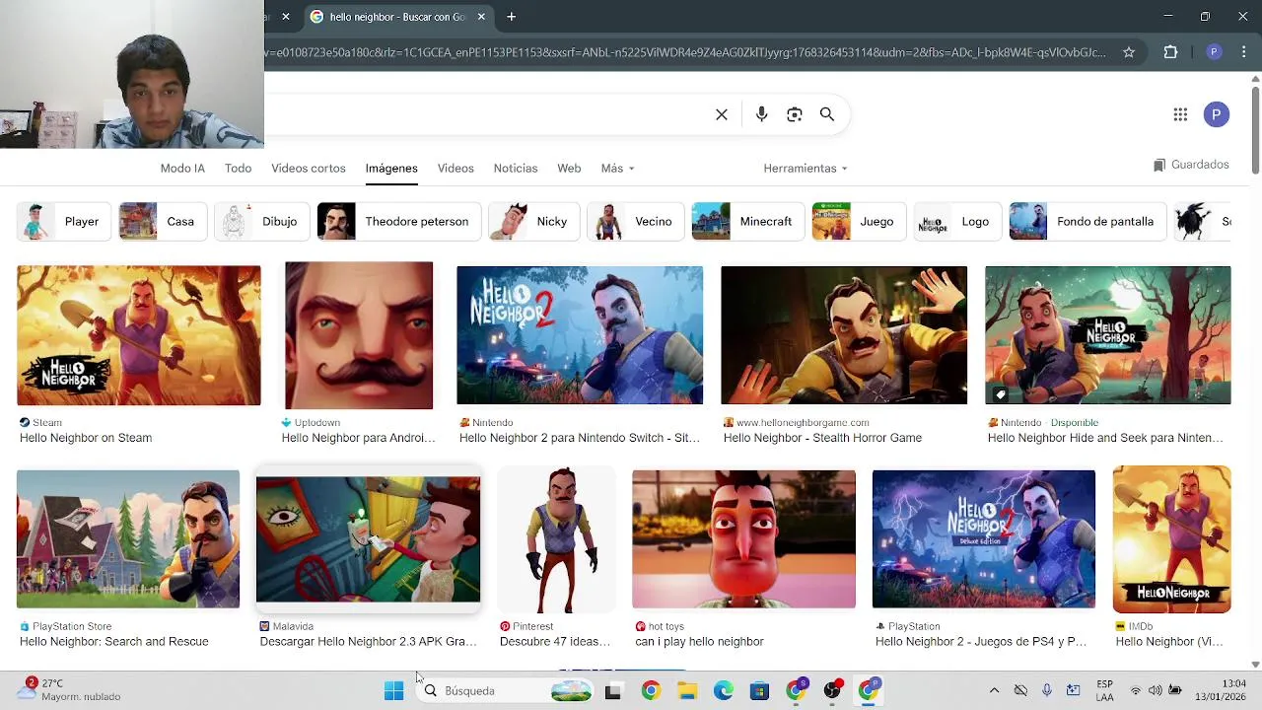Open the Search and Rescue thumbnail
1262x710 pixels.
[x=128, y=539]
